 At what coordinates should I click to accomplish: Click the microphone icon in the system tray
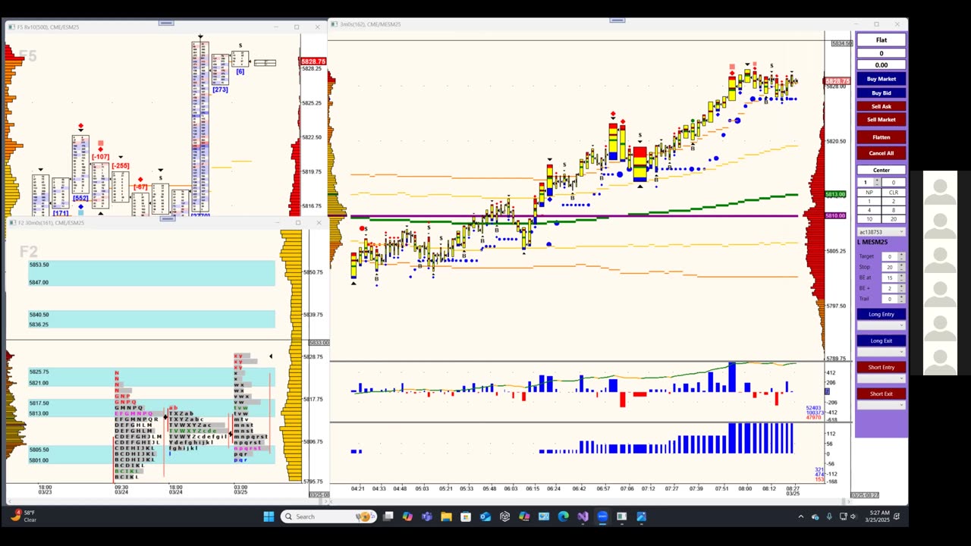830,516
